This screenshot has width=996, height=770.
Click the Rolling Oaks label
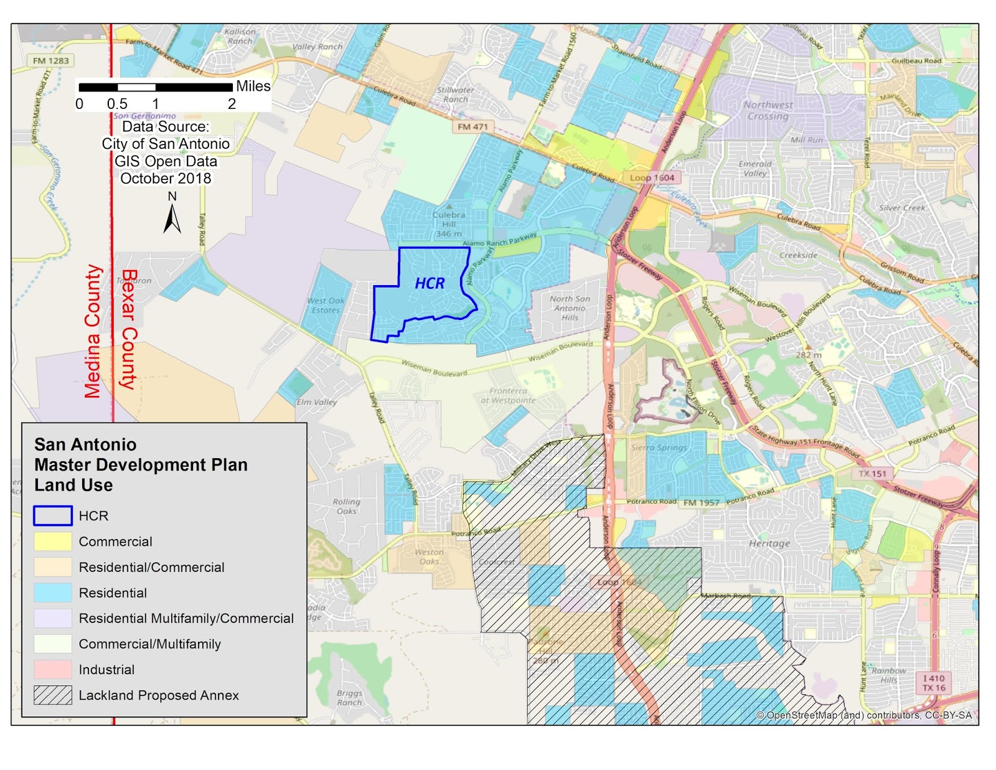click(346, 506)
